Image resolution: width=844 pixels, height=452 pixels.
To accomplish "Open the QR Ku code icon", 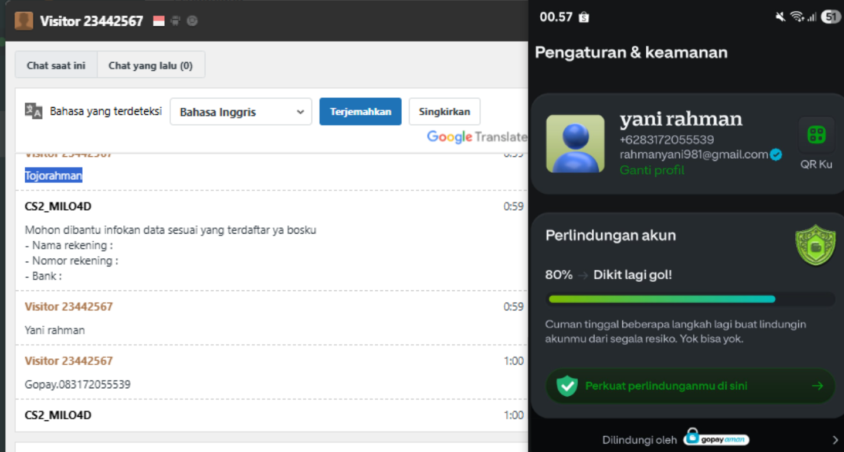I will (816, 135).
